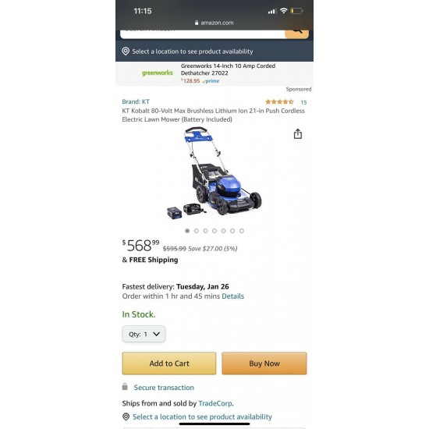Tap the lawn mower product image
Screen dimensions: 429x429
tap(214, 173)
